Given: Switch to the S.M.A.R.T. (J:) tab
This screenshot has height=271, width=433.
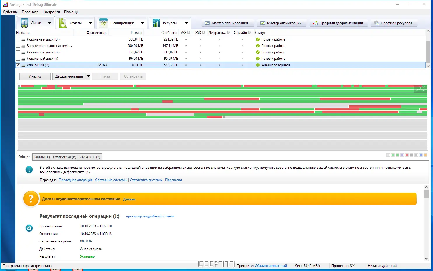Looking at the screenshot, I should [x=90, y=157].
